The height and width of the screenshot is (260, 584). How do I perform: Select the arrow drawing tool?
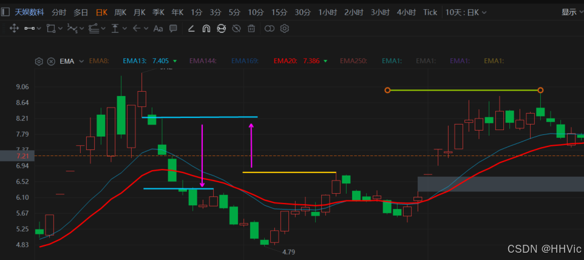(x=137, y=29)
